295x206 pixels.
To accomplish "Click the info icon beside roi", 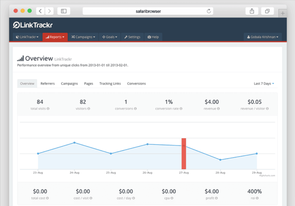I will (x=257, y=198).
